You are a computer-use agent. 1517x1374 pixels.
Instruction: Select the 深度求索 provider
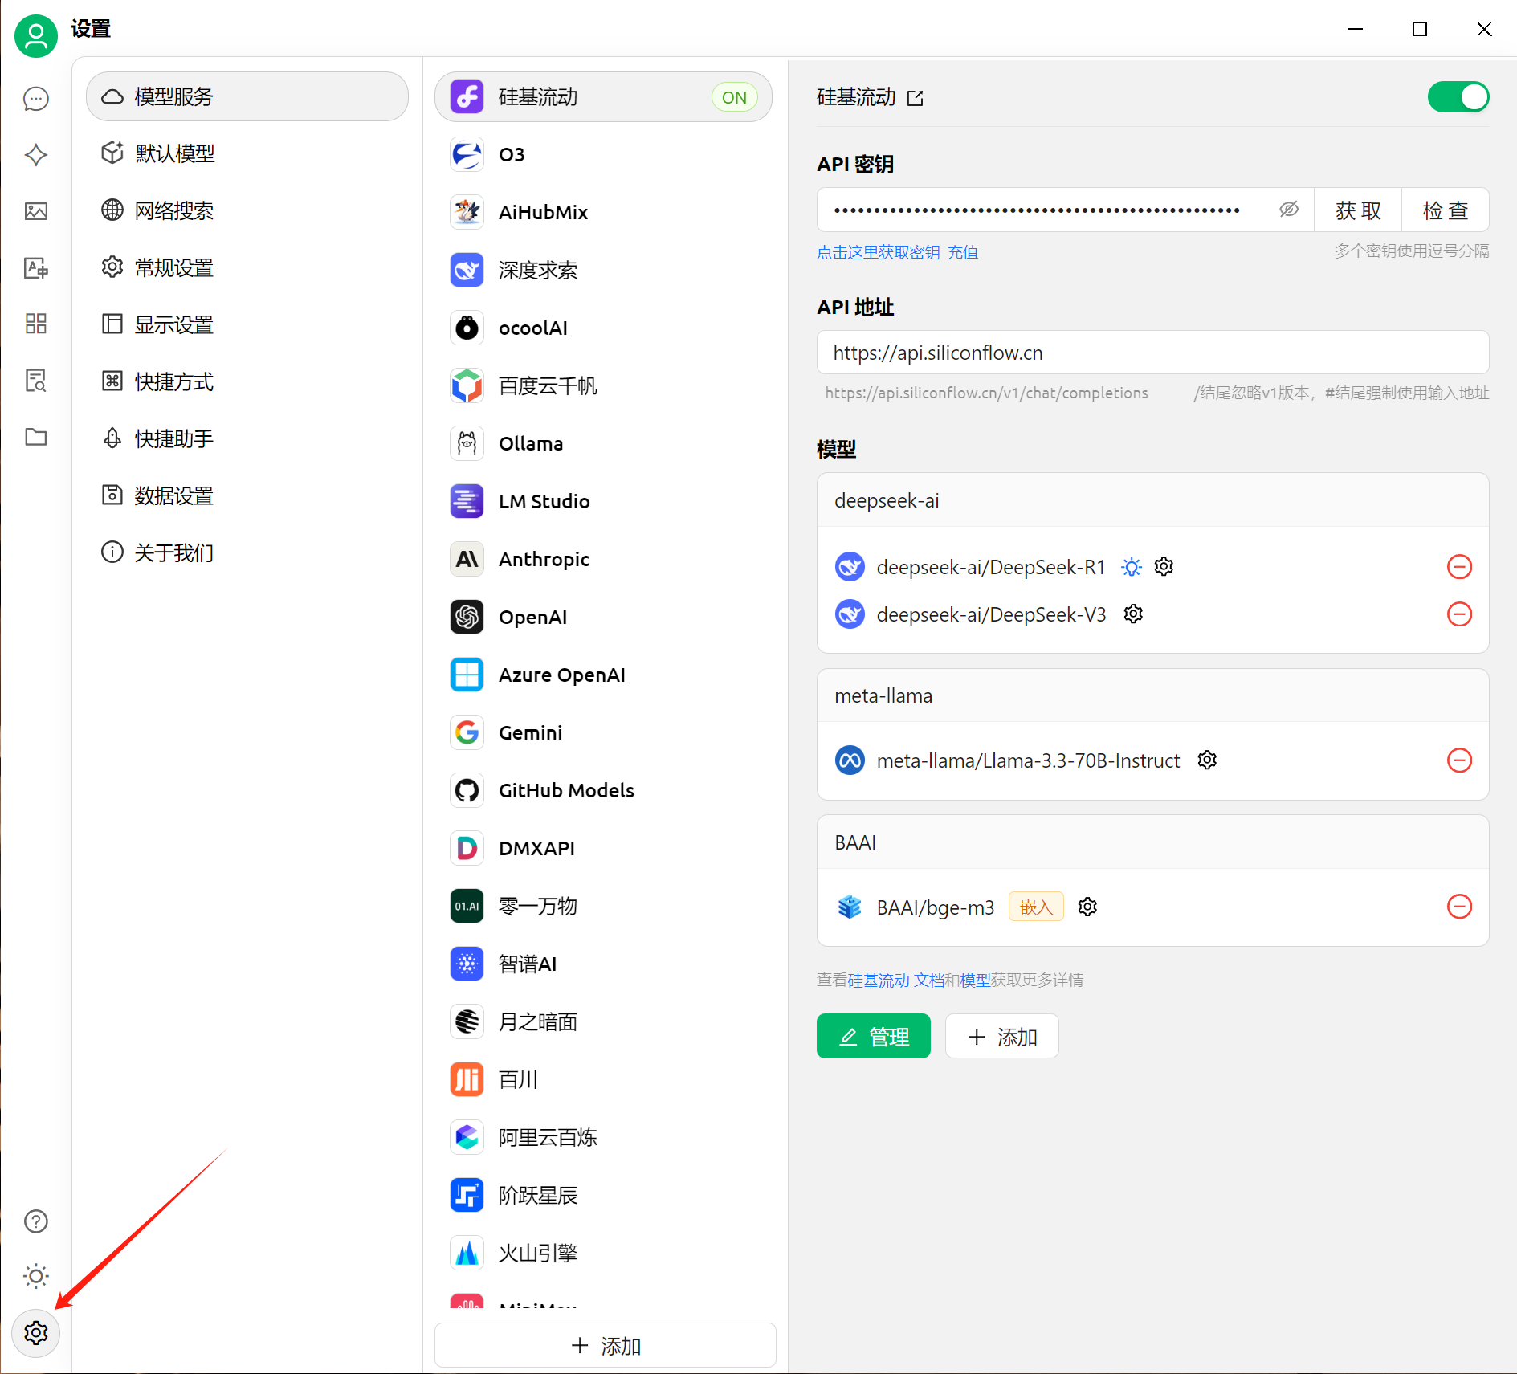pos(604,270)
